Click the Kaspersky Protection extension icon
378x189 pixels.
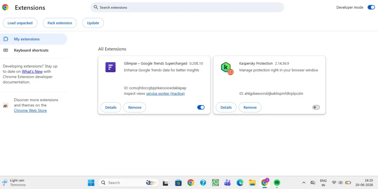coord(226,68)
